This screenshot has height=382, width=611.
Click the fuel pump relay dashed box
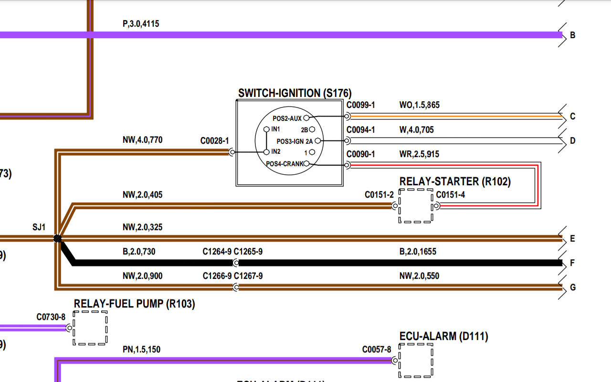[90, 328]
